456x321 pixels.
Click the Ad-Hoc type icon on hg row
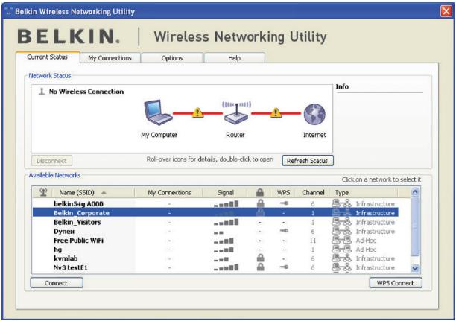[341, 249]
